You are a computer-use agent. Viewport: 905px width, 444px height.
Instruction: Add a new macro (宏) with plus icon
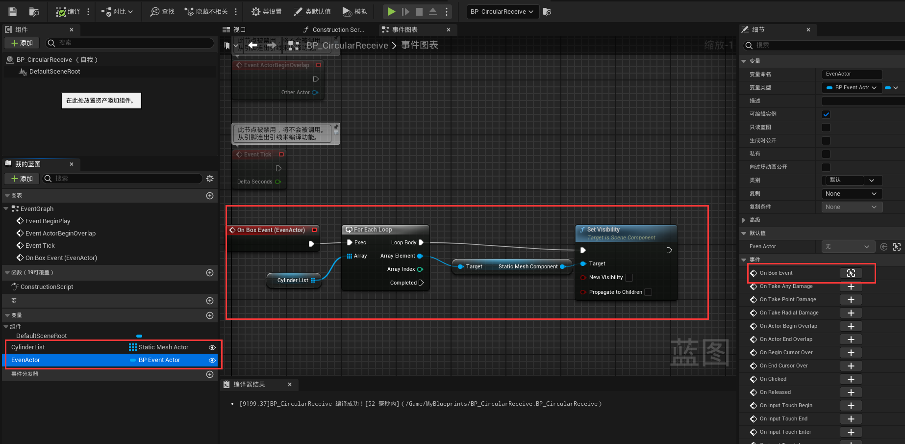coord(210,301)
